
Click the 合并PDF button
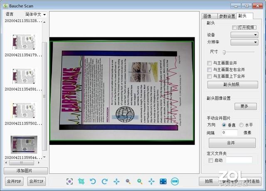(x=14, y=181)
